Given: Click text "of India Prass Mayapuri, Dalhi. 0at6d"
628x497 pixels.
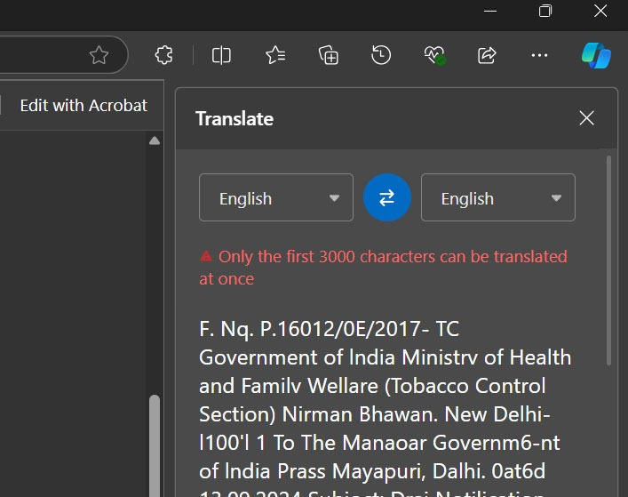Looking at the screenshot, I should coord(372,471).
